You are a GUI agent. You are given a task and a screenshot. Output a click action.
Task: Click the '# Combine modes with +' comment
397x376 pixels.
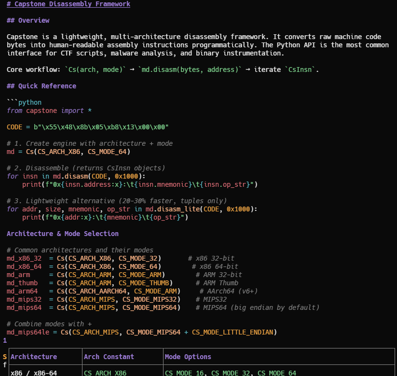coord(49,324)
